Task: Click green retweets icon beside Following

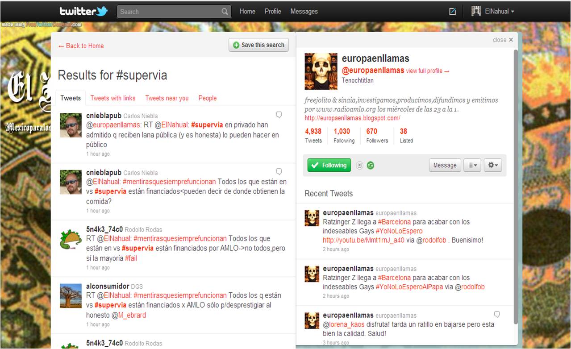Action: pyautogui.click(x=371, y=166)
